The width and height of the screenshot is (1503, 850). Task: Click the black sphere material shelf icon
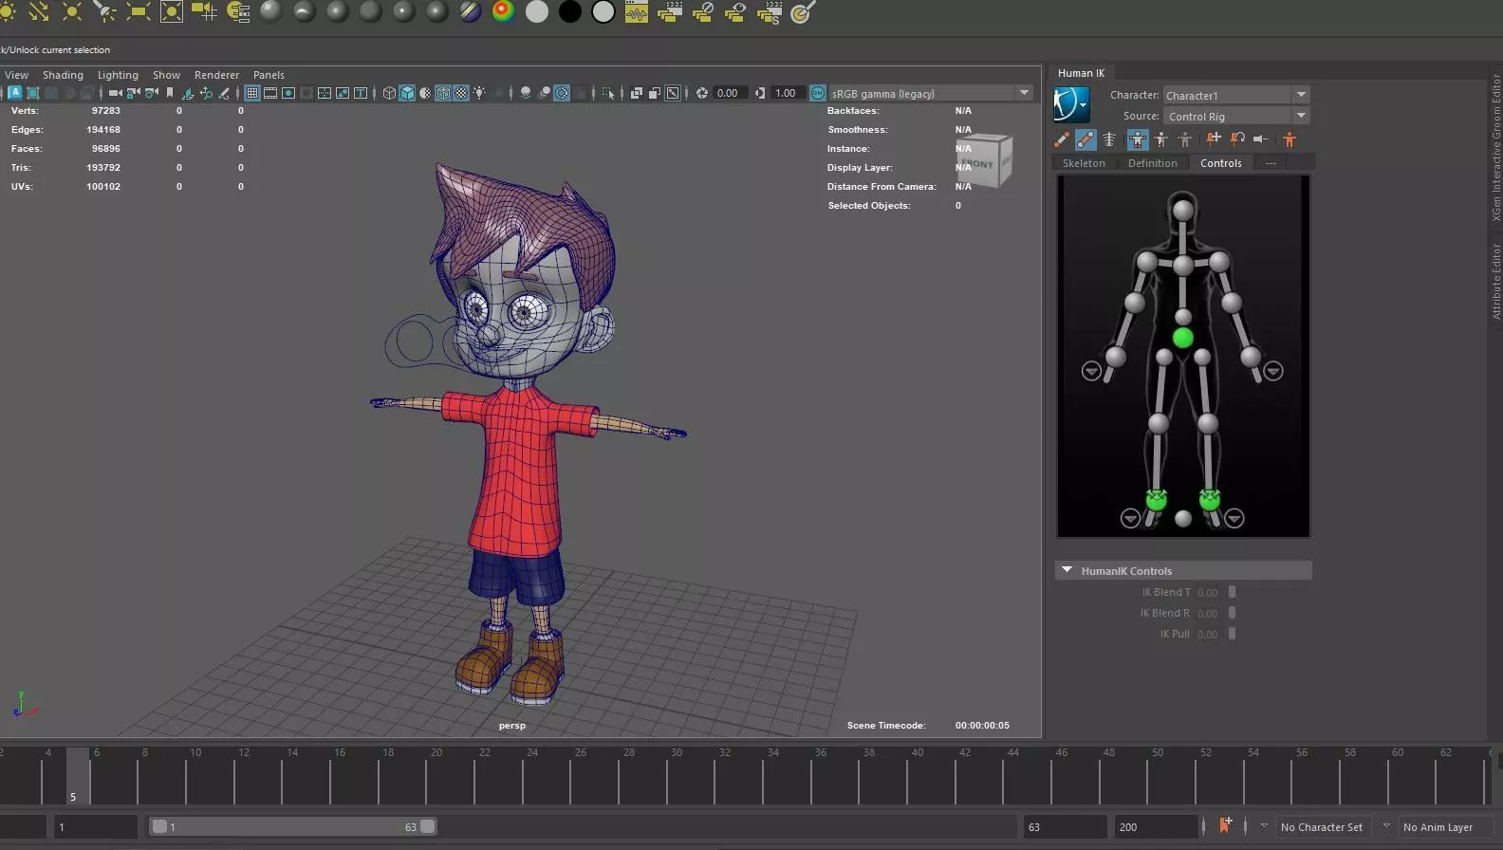[570, 12]
